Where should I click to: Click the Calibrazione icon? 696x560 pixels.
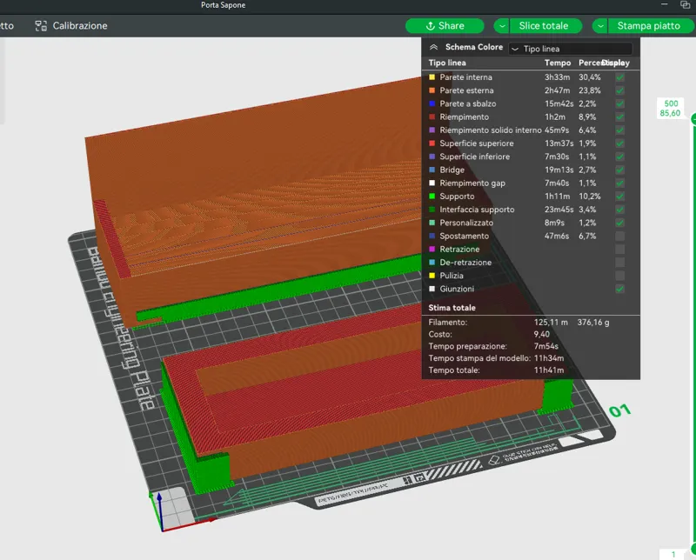tap(41, 26)
